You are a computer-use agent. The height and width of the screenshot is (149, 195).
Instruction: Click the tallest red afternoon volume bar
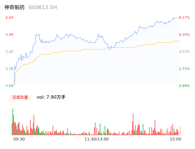tap(133, 125)
